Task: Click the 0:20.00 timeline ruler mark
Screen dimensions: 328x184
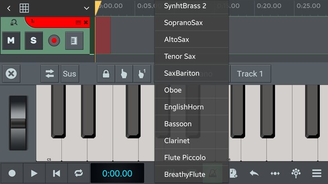Action: pos(269,6)
